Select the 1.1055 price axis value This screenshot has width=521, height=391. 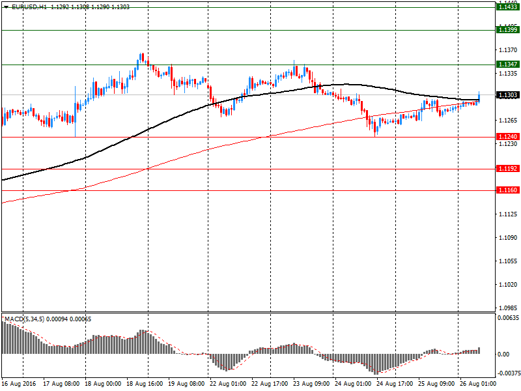coord(508,261)
